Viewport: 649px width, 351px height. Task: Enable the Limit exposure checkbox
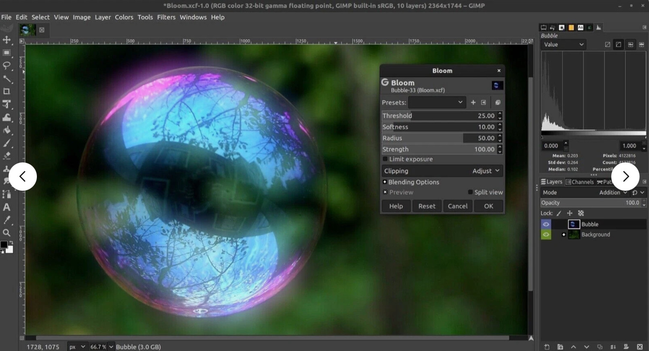(385, 159)
